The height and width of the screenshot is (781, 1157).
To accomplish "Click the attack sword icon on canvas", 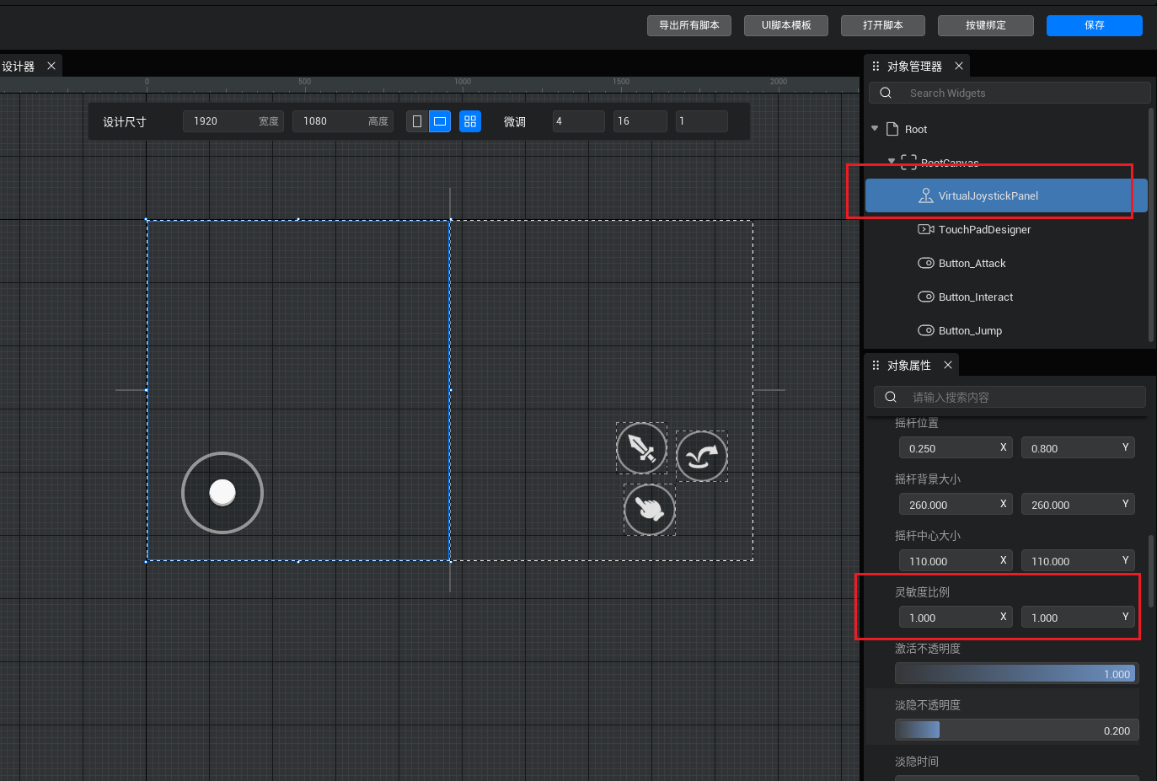I will point(641,448).
